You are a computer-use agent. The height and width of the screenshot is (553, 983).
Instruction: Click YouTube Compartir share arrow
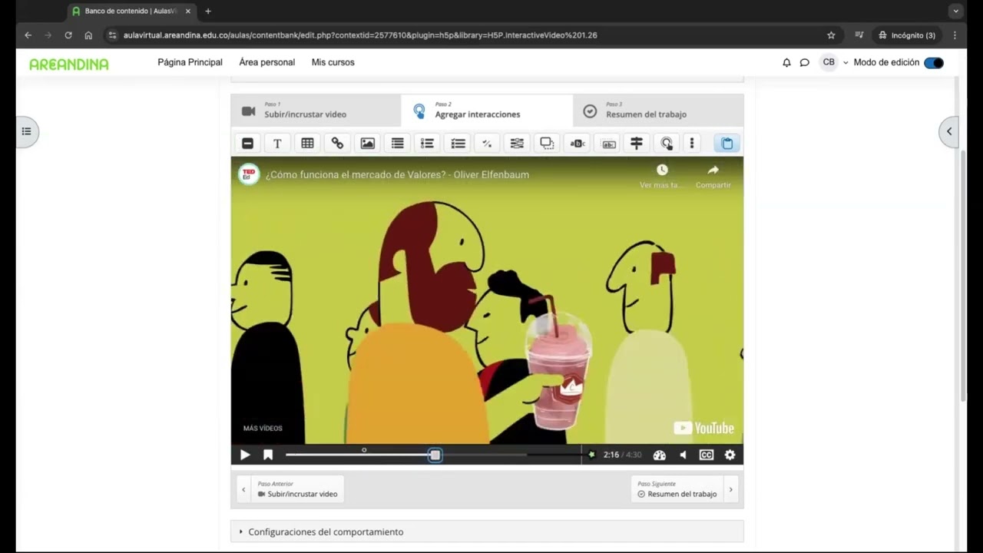click(713, 170)
